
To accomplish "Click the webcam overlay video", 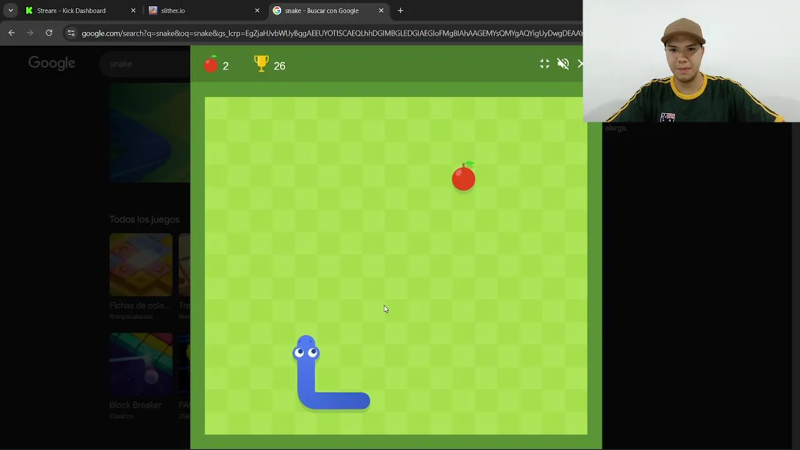I will (691, 61).
